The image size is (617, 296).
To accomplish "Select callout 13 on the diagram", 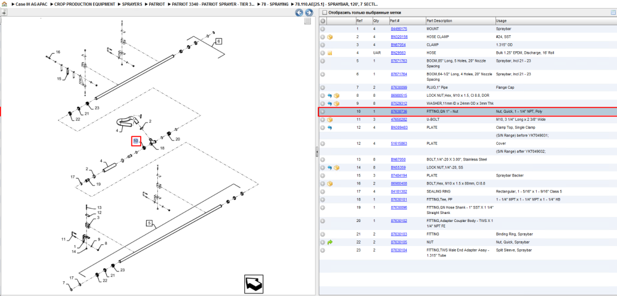I will [x=99, y=208].
